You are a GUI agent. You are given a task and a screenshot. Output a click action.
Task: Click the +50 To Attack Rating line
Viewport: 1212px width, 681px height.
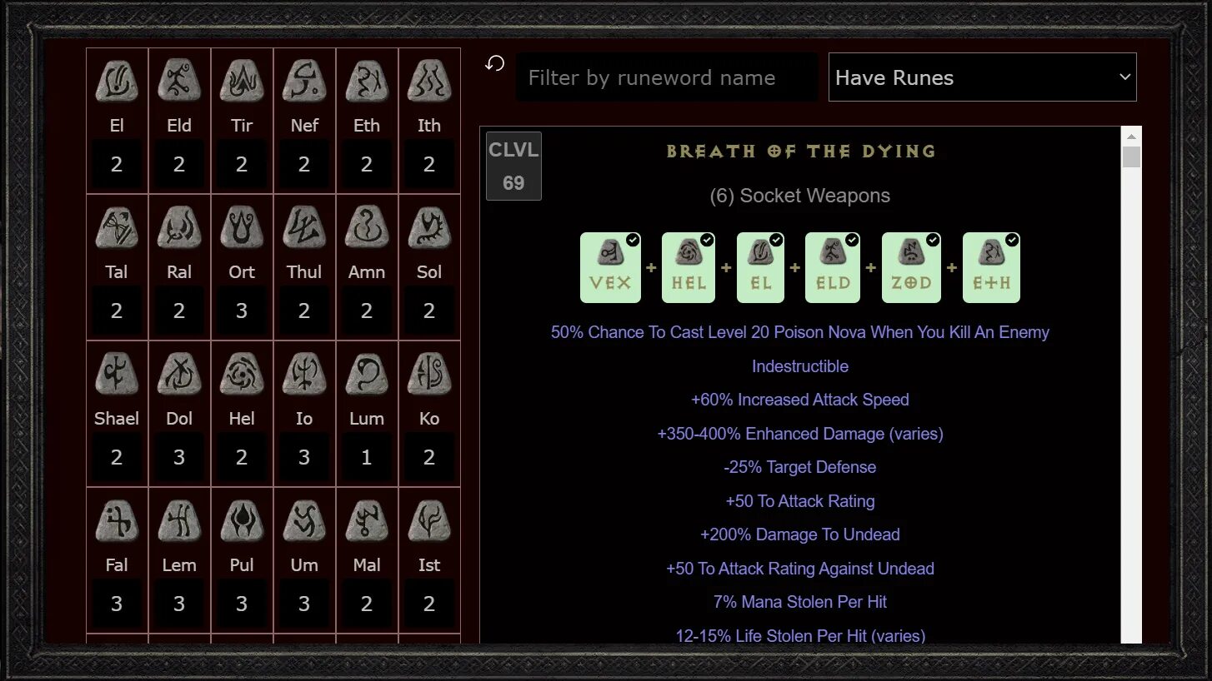(800, 501)
